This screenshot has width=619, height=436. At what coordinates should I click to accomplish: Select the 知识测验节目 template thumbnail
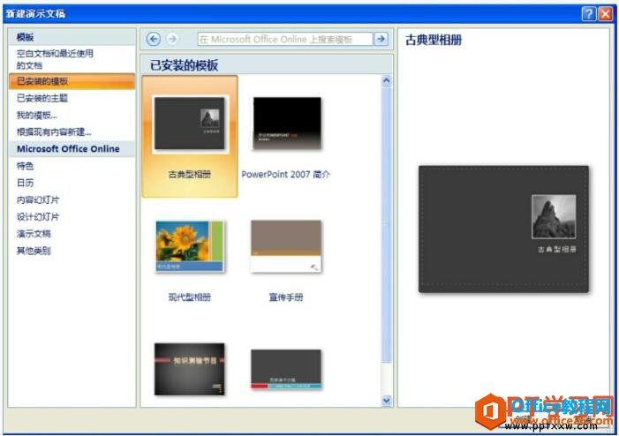tap(190, 369)
